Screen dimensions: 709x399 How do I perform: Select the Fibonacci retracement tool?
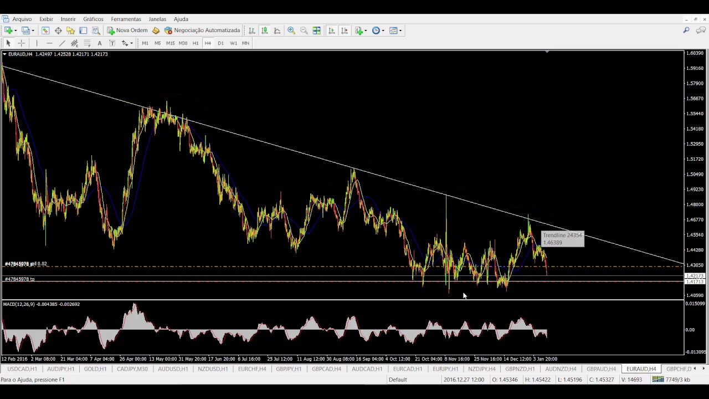point(87,43)
